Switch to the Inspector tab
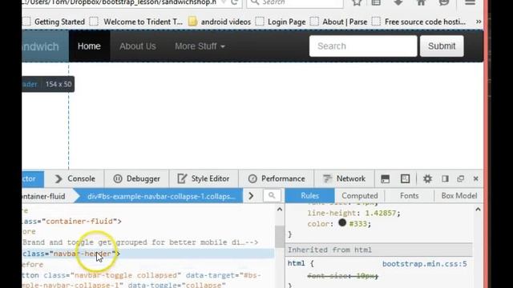Viewport: 513px width, 288px height. [33, 178]
